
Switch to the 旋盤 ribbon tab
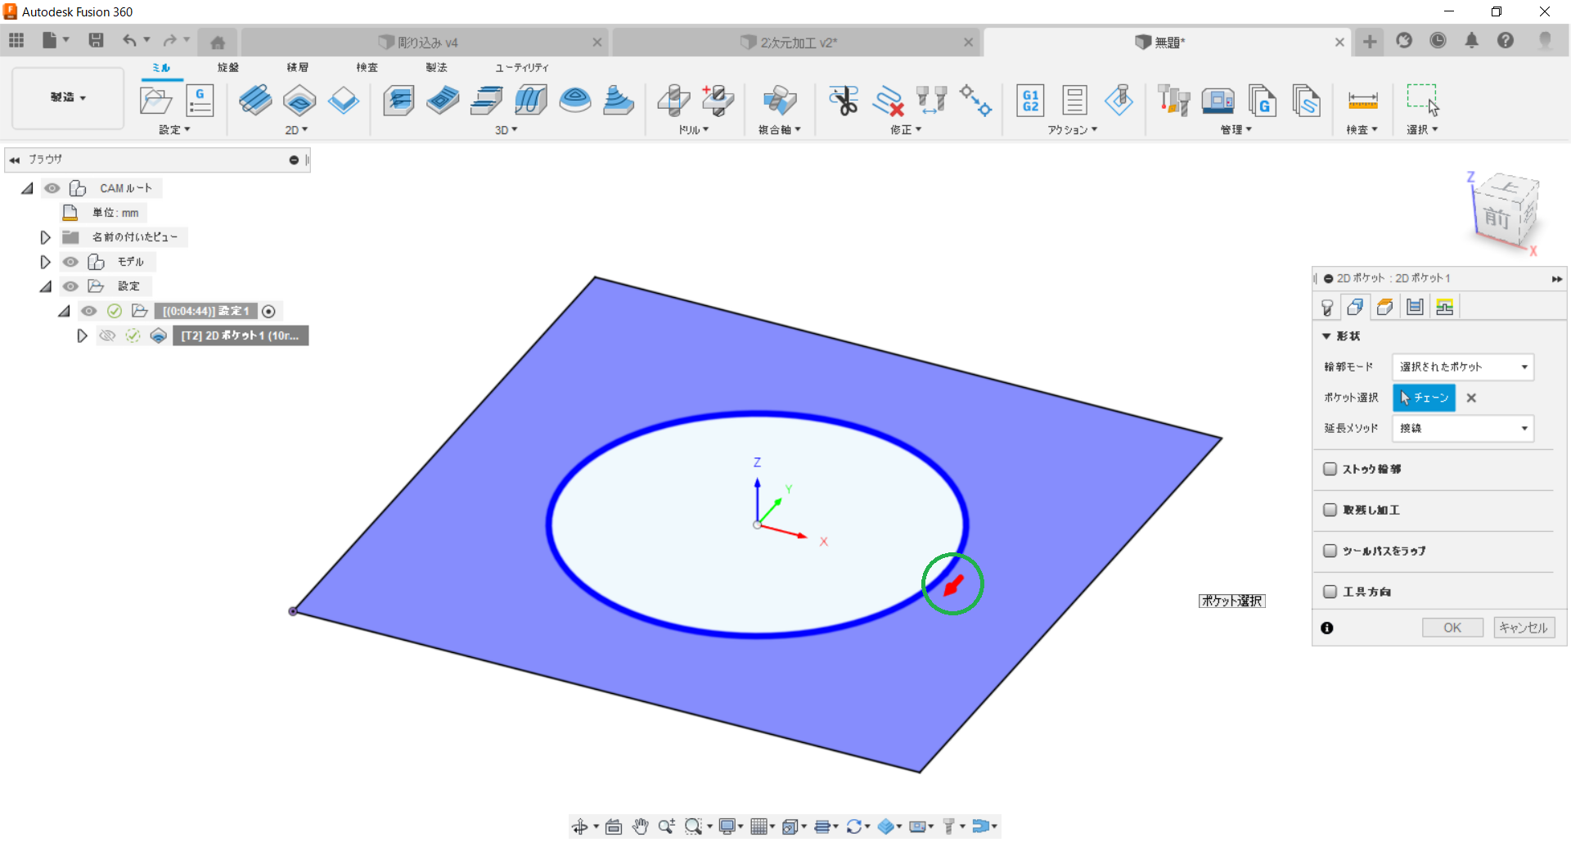pyautogui.click(x=228, y=67)
